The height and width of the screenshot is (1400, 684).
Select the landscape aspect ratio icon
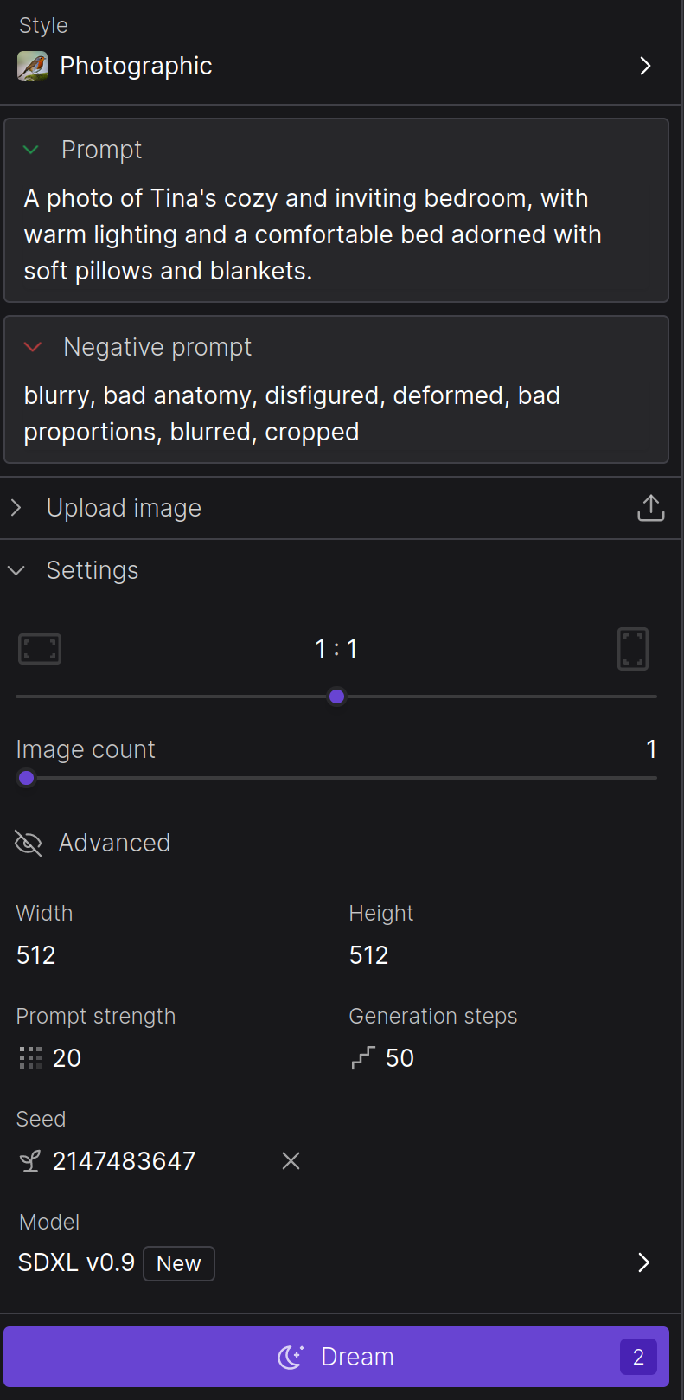click(40, 648)
